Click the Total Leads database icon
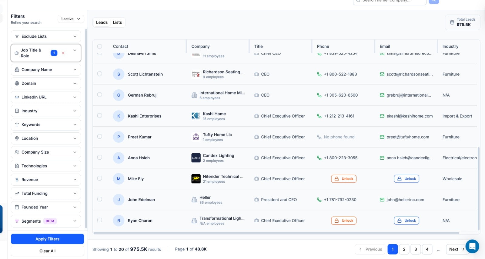This screenshot has height=259, width=485. point(452,22)
